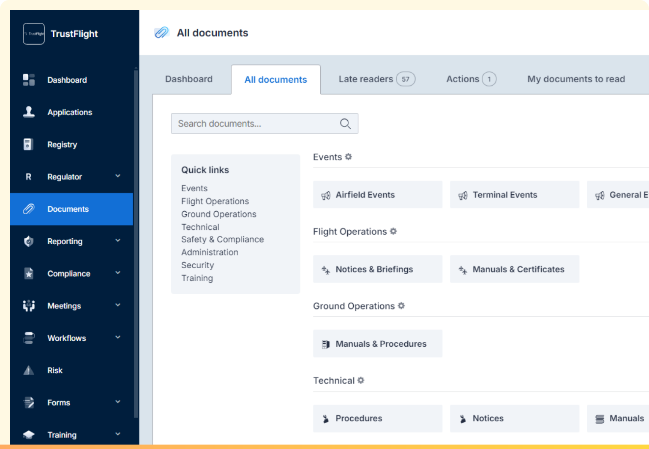Open the My documents to read tab
This screenshot has height=449, width=649.
pyautogui.click(x=576, y=79)
